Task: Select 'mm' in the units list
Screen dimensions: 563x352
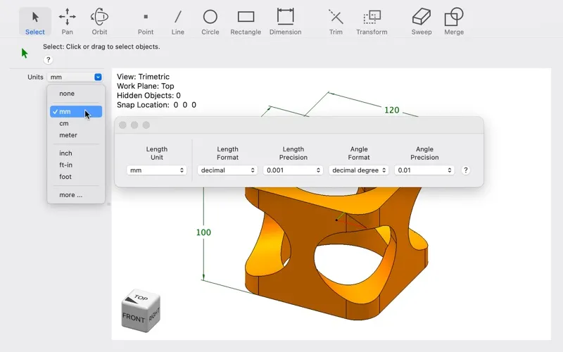Action: coord(76,112)
